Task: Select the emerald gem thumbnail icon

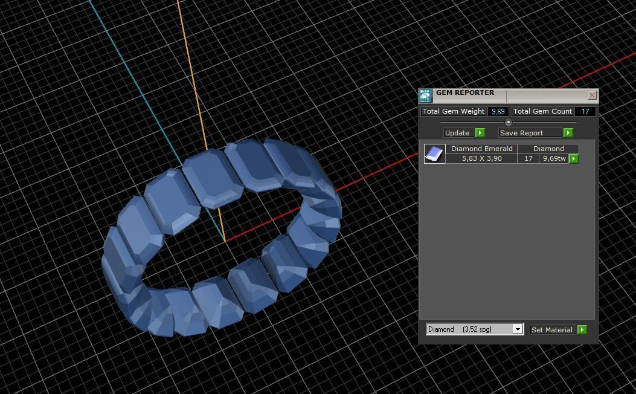Action: click(x=434, y=153)
